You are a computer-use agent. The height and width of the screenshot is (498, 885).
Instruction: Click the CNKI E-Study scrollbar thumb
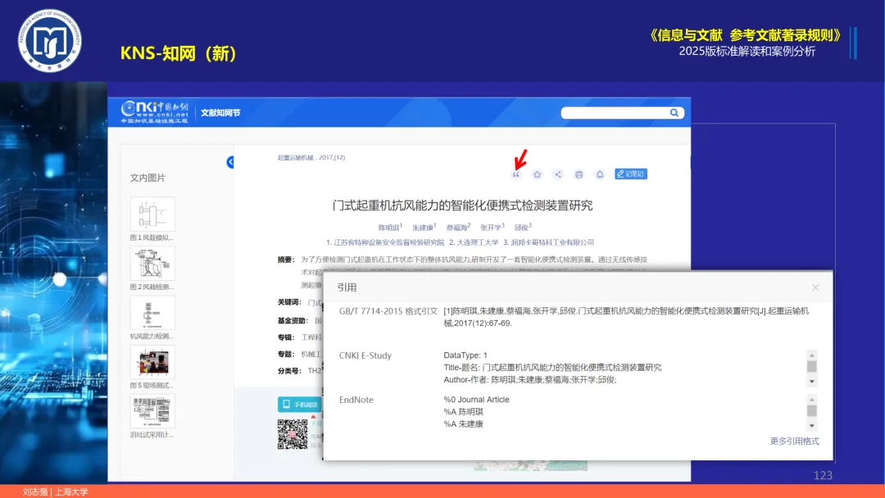[811, 366]
